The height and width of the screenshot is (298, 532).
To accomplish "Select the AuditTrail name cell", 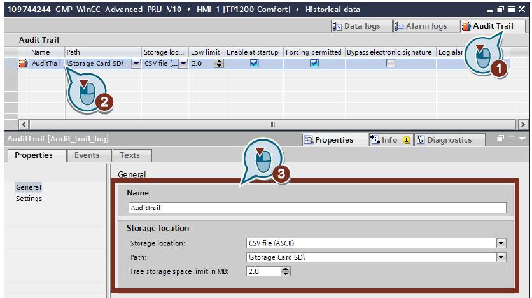I will tap(46, 64).
